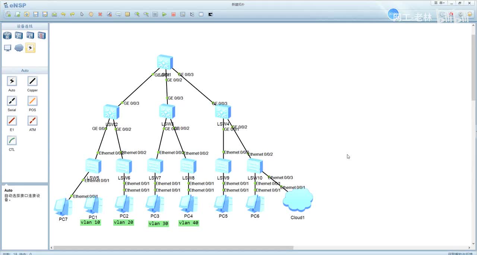Click the zoom in magnifier icon
This screenshot has height=255, width=477.
(137, 14)
